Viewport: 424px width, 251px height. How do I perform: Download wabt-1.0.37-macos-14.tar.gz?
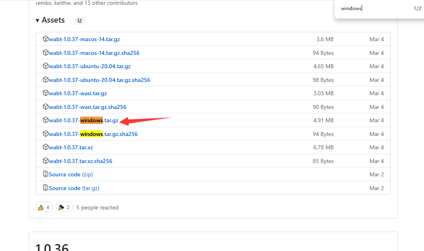[x=84, y=39]
